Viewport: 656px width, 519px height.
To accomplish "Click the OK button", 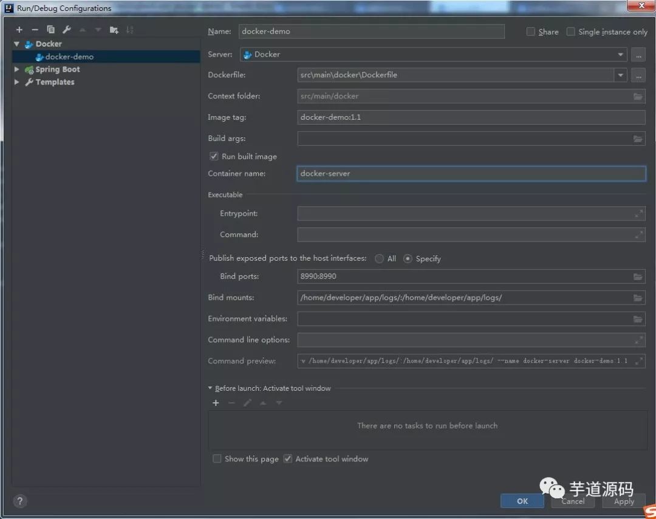I will 522,501.
